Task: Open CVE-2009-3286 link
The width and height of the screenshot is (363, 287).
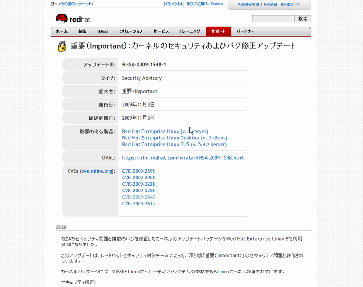Action: click(x=139, y=191)
